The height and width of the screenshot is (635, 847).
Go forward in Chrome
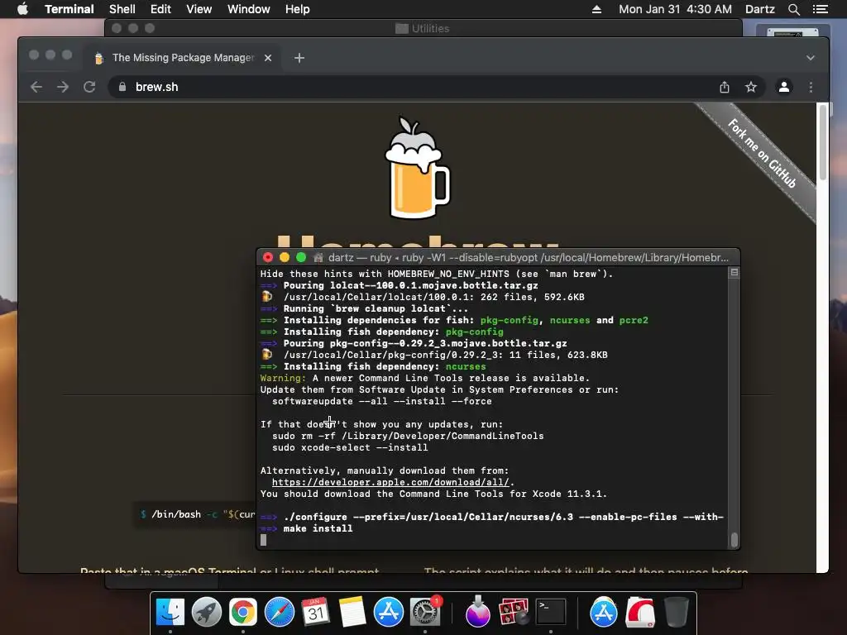click(63, 87)
